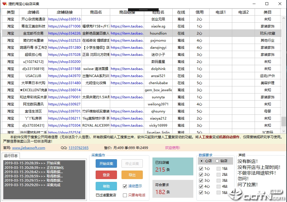Image resolution: width=287 pixels, height=202 pixels.
Task: Toggle the 滚动显示 checkbox
Action: [x=125, y=186]
